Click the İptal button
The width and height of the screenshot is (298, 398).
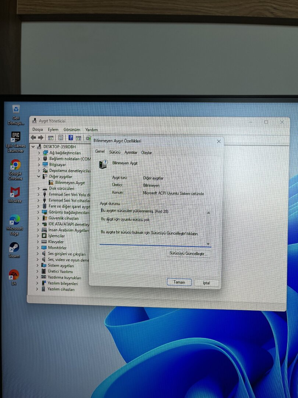point(206,283)
